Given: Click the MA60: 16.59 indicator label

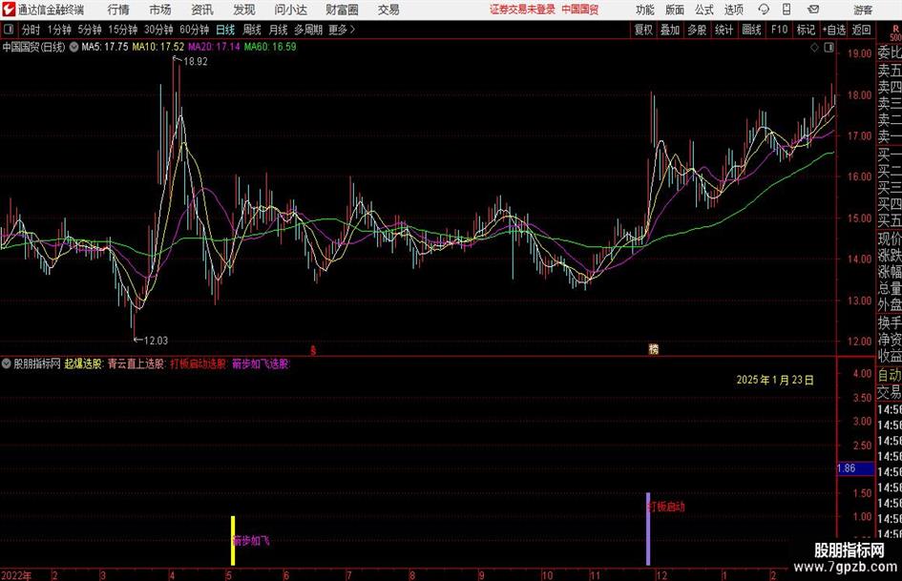Looking at the screenshot, I should 270,47.
